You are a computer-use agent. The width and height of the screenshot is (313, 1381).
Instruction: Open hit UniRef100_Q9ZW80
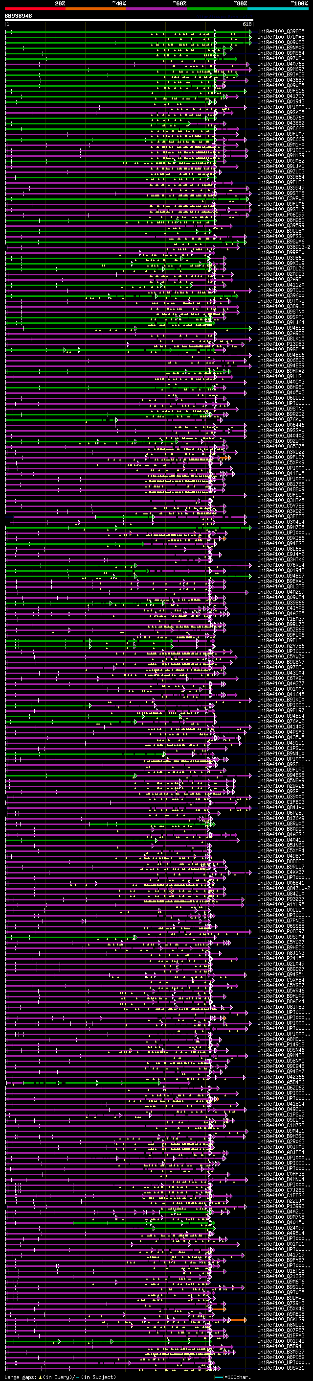coord(281,58)
